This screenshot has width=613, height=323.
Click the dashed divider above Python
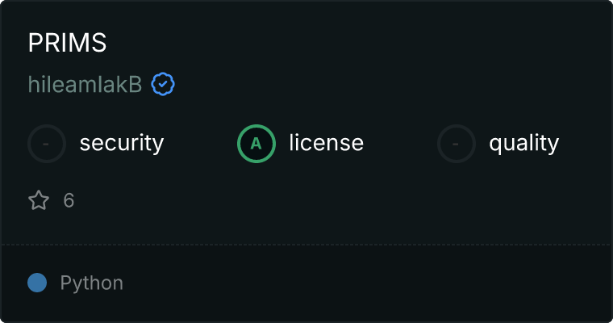point(306,244)
